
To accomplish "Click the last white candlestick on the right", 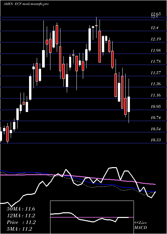I will click(129, 104).
